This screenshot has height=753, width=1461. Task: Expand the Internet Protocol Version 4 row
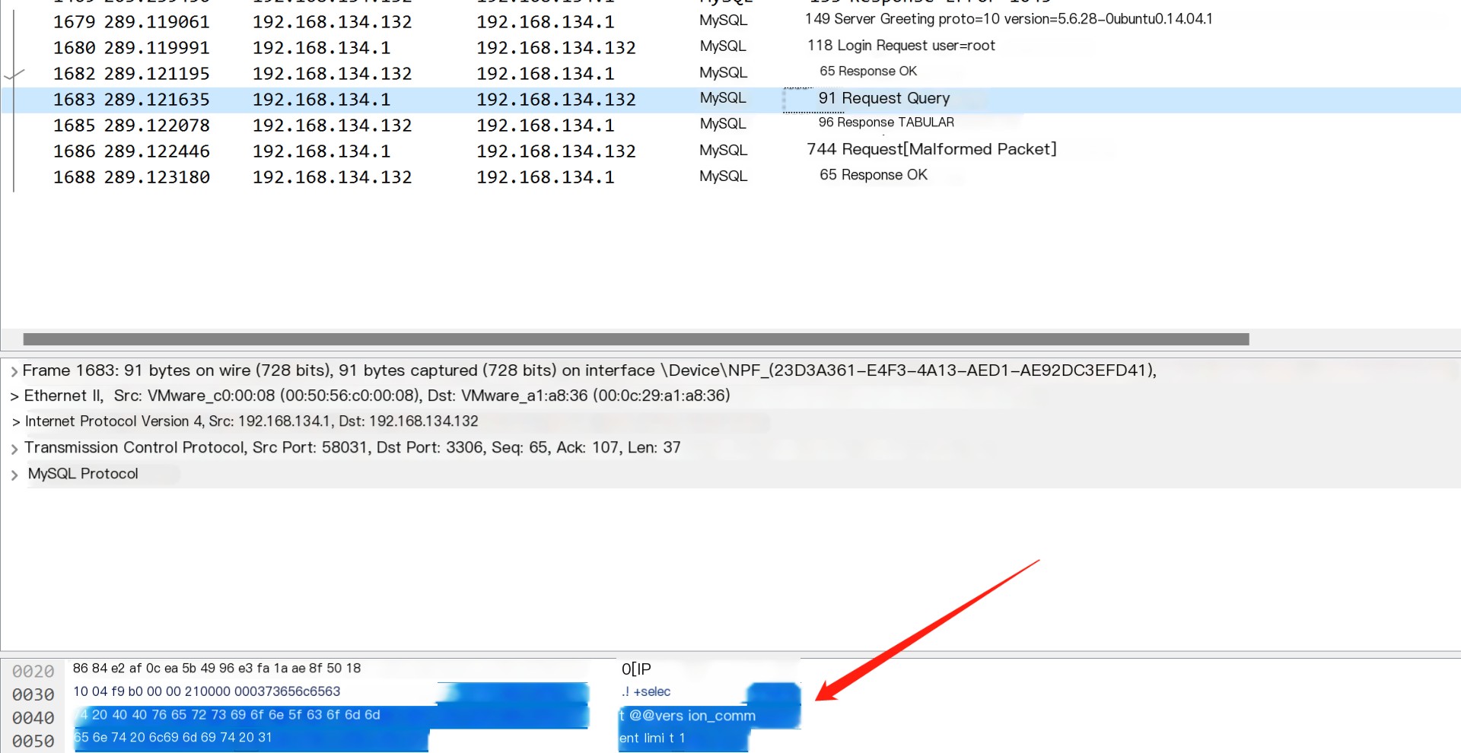16,422
